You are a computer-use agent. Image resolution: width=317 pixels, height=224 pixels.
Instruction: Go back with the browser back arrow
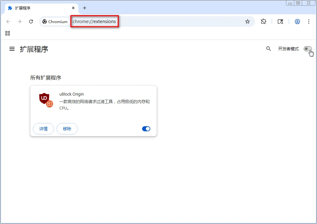(x=8, y=22)
